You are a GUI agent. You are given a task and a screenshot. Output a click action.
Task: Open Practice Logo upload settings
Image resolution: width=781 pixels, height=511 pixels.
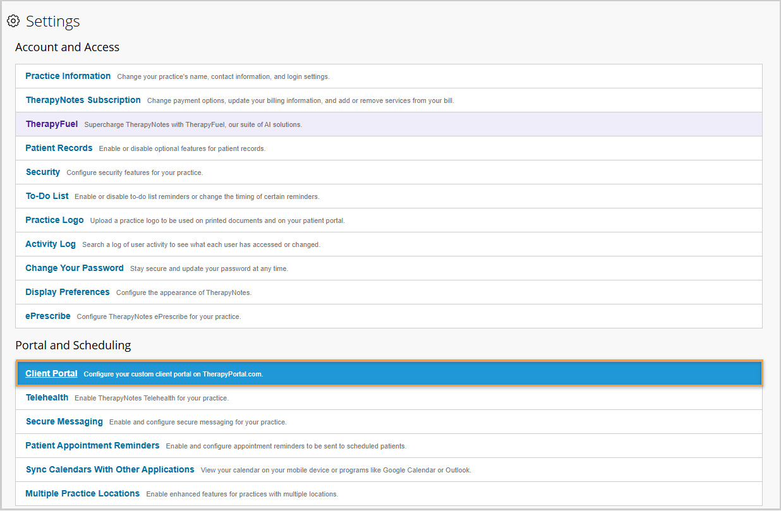(x=54, y=220)
